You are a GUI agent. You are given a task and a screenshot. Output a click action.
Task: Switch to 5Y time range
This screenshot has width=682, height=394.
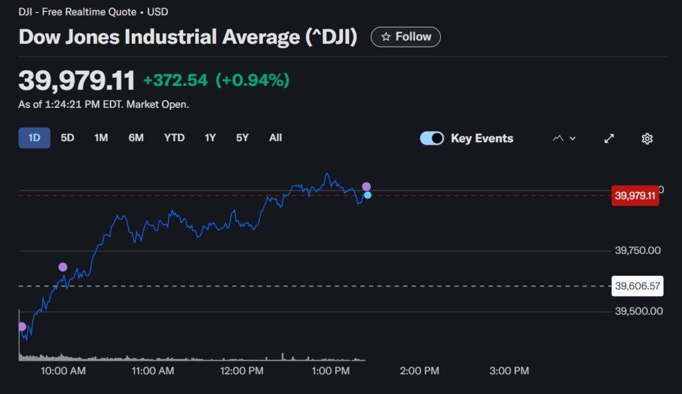tap(242, 138)
